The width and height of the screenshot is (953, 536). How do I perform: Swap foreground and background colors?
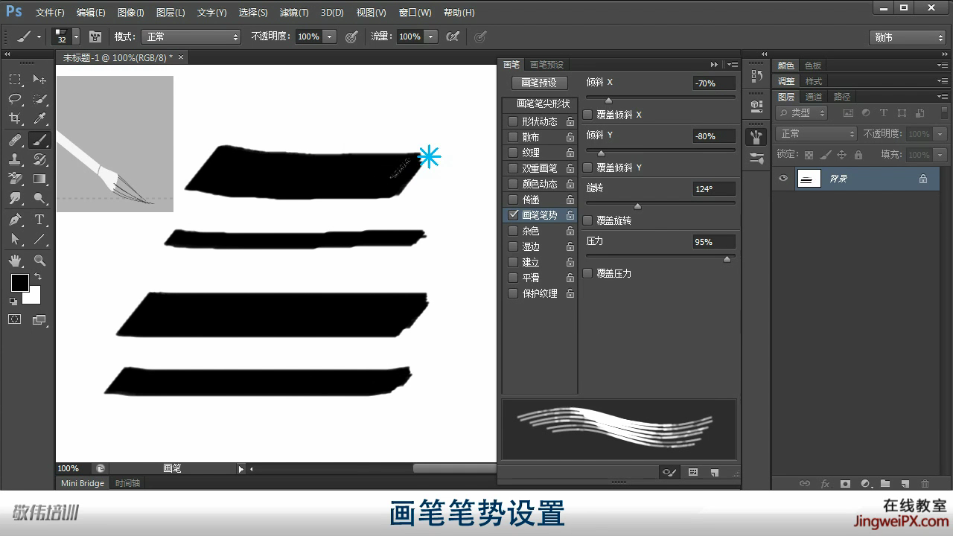pyautogui.click(x=37, y=277)
